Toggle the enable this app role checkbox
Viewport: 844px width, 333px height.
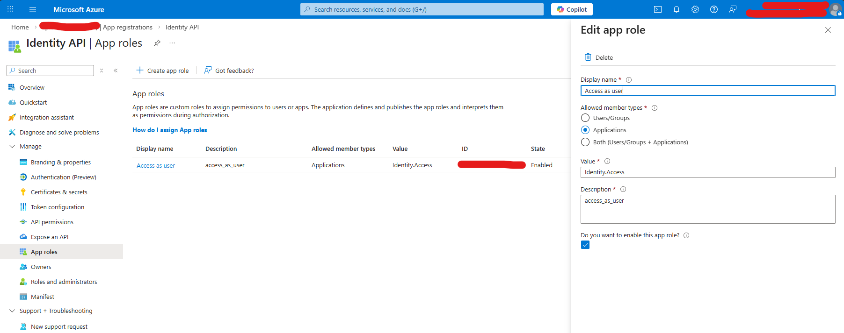(x=585, y=245)
